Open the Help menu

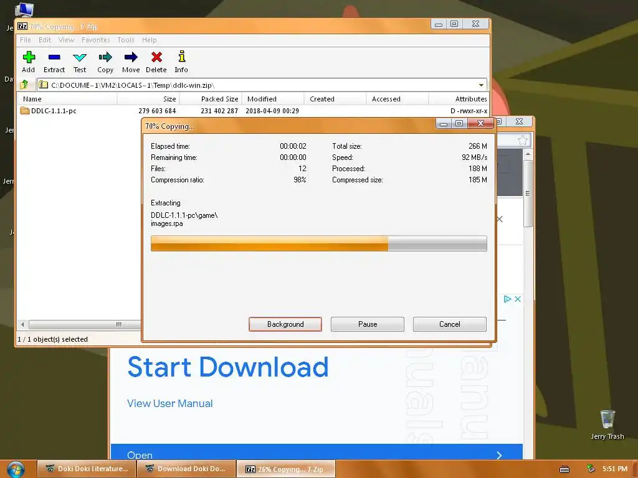pyautogui.click(x=150, y=40)
